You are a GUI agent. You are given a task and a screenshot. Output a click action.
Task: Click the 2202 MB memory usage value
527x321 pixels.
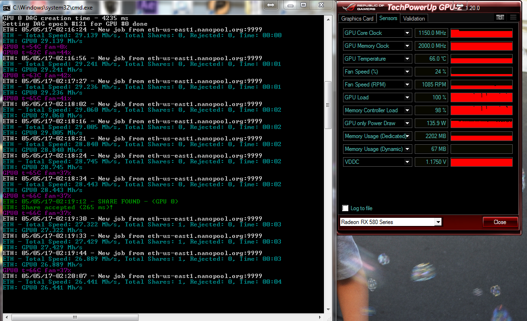pos(431,136)
